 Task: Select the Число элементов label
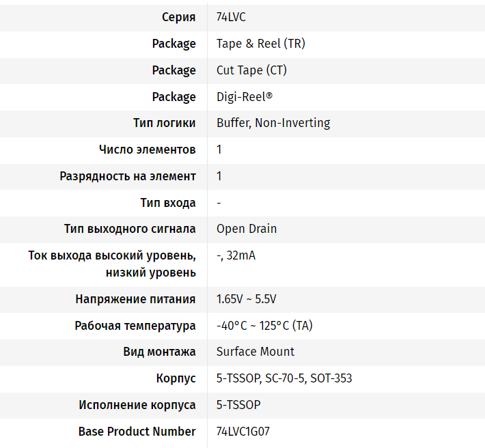coord(148,150)
